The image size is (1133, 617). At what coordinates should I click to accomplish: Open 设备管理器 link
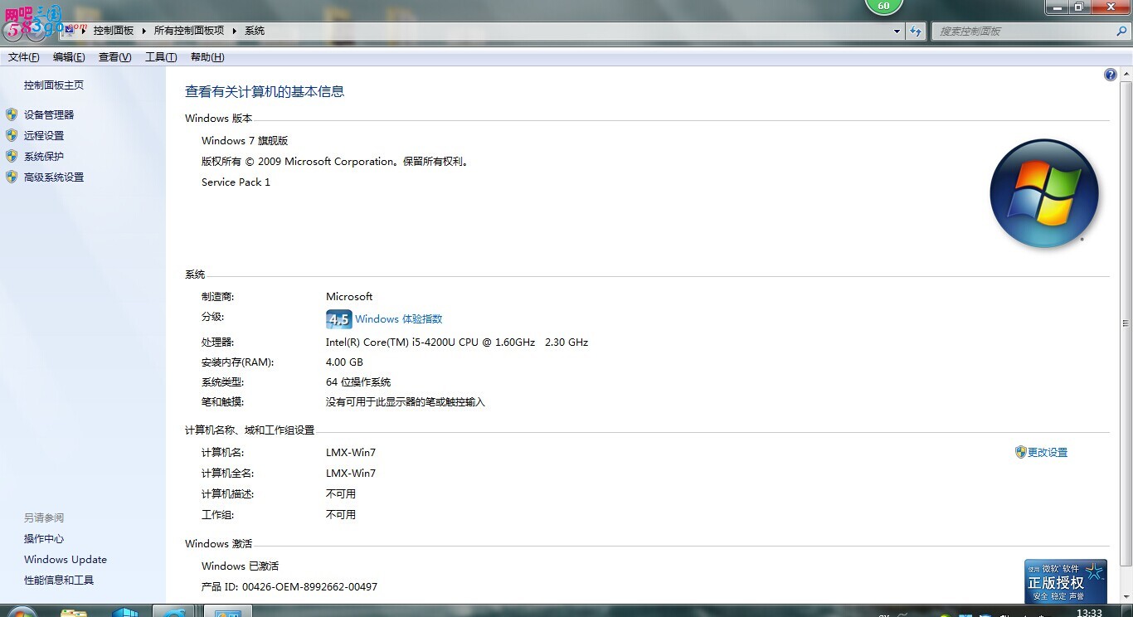tap(49, 114)
